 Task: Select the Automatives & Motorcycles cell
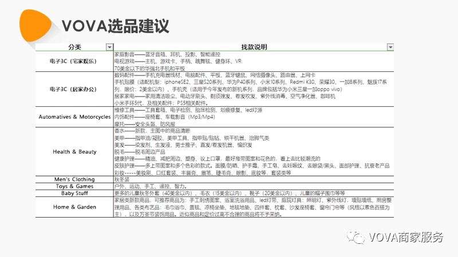(x=74, y=117)
